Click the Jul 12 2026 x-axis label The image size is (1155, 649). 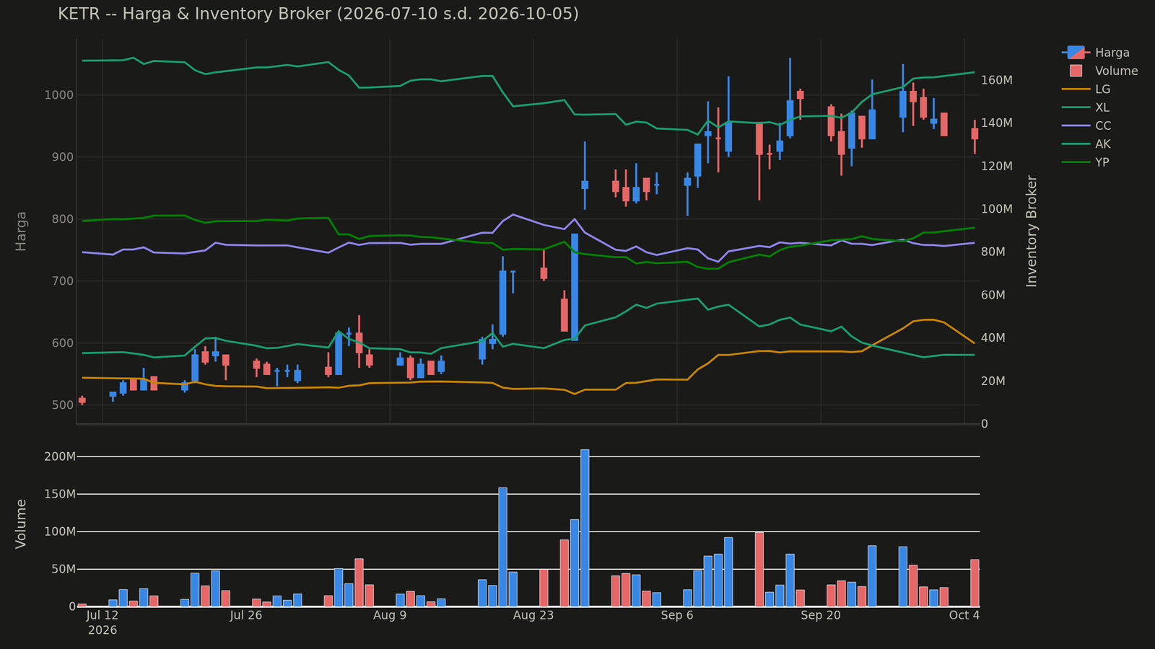[x=102, y=622]
